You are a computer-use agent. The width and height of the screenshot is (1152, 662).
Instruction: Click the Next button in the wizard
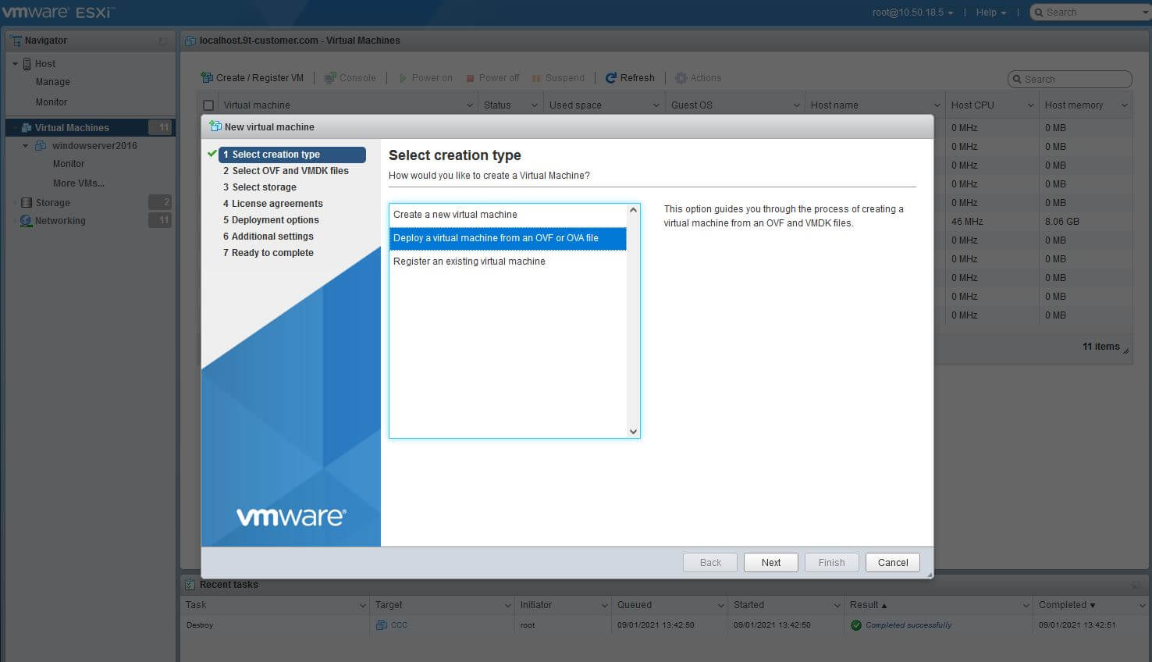coord(770,562)
